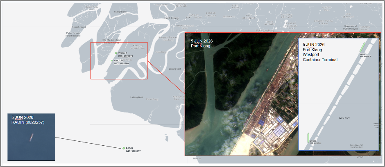The height and width of the screenshot is (167, 385).
Task: Click the Ladang East map label
Action: (175, 69)
